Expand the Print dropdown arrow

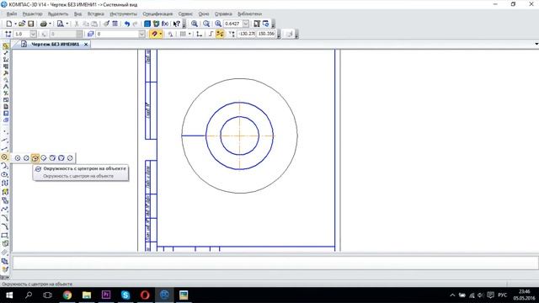[x=50, y=24]
